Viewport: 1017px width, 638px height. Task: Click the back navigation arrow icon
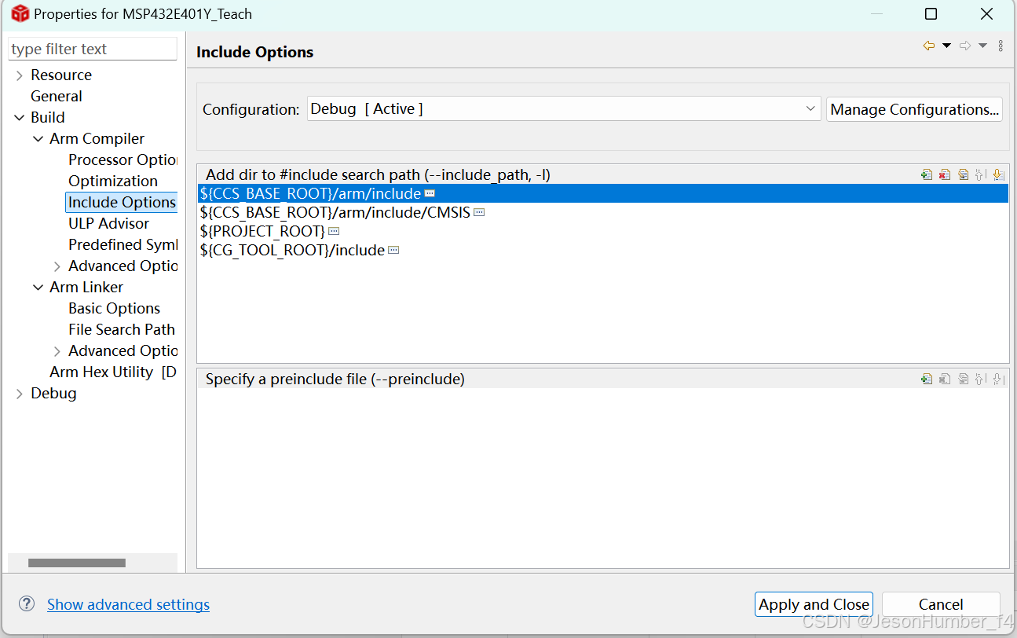[929, 46]
